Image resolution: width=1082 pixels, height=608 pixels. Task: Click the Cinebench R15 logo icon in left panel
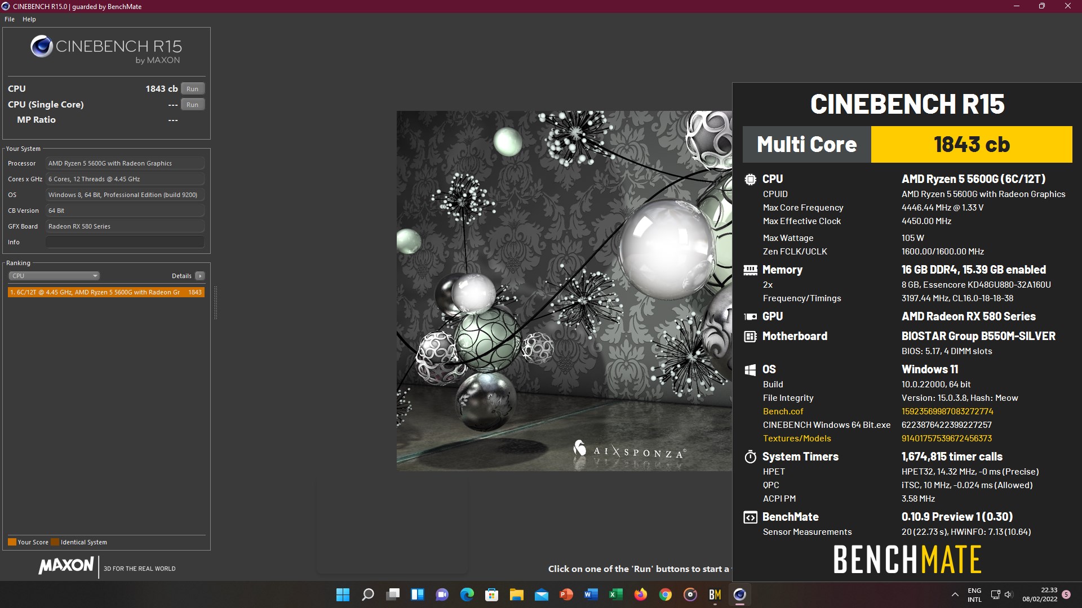coord(42,46)
